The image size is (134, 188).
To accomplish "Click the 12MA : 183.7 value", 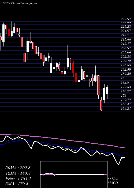I will coord(18,173).
